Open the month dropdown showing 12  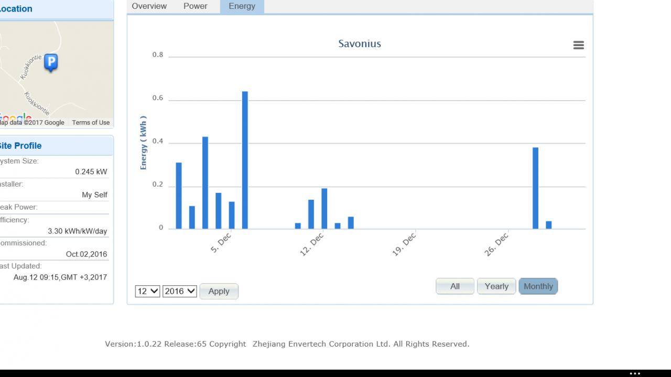tap(147, 291)
